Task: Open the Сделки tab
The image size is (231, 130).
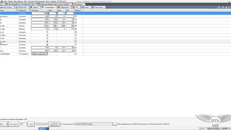Action: click(35, 7)
